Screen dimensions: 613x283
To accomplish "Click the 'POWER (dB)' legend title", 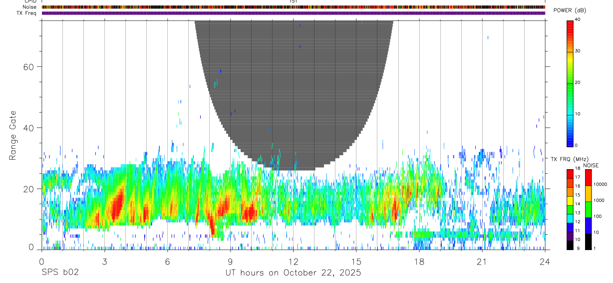I will coord(569,10).
